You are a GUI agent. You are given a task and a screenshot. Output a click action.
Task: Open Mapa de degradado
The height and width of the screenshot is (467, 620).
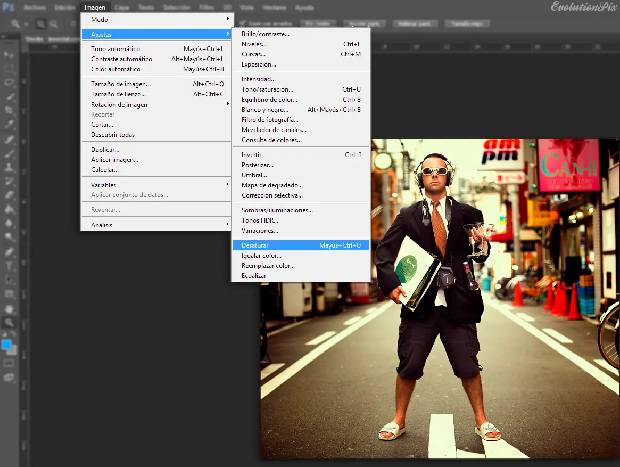tap(301, 185)
